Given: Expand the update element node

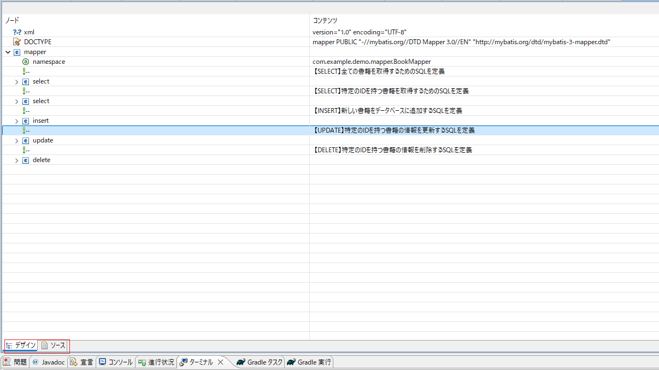Looking at the screenshot, I should tap(16, 140).
